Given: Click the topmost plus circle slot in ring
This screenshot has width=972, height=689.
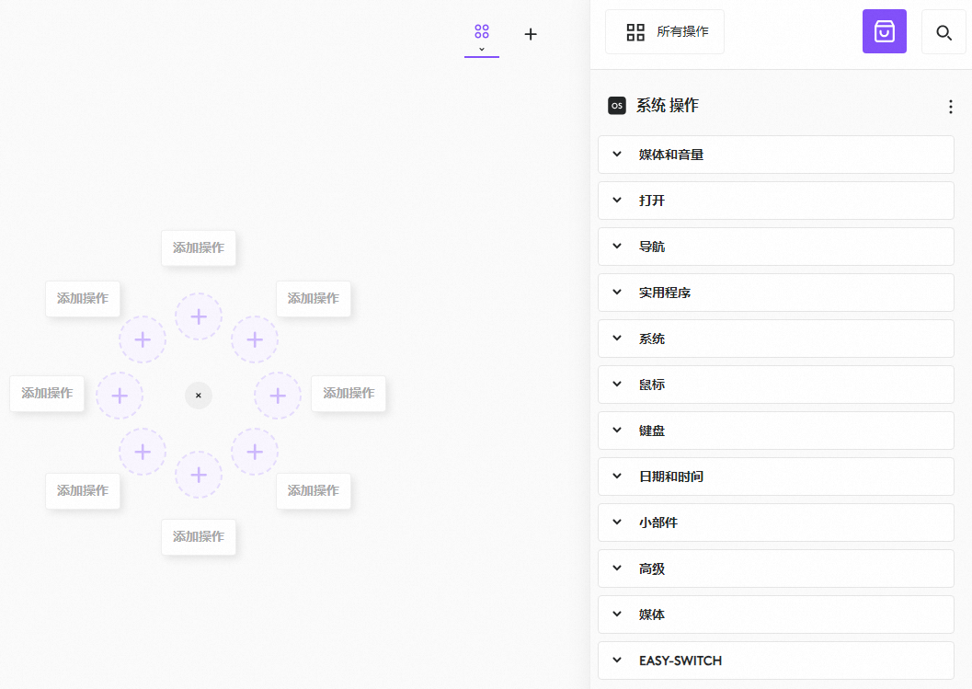Looking at the screenshot, I should (199, 316).
